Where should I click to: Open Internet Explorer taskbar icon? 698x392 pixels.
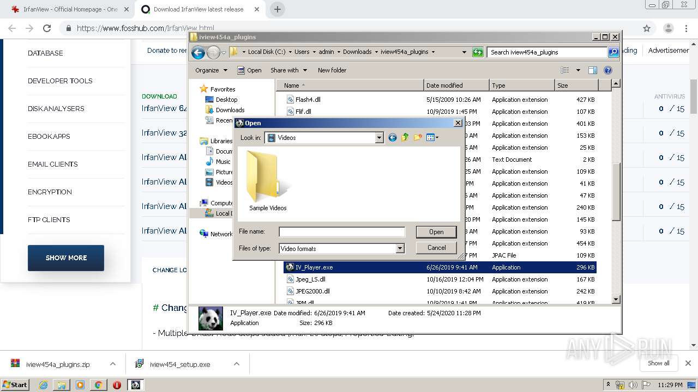(x=44, y=385)
